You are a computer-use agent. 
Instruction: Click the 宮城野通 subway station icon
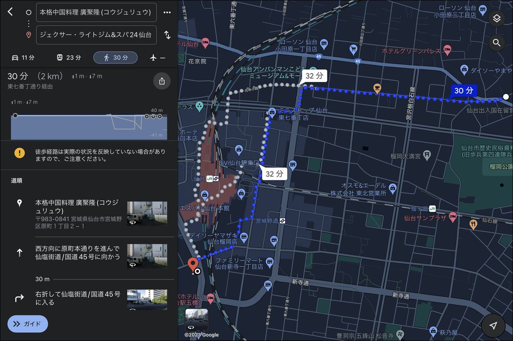click(283, 221)
